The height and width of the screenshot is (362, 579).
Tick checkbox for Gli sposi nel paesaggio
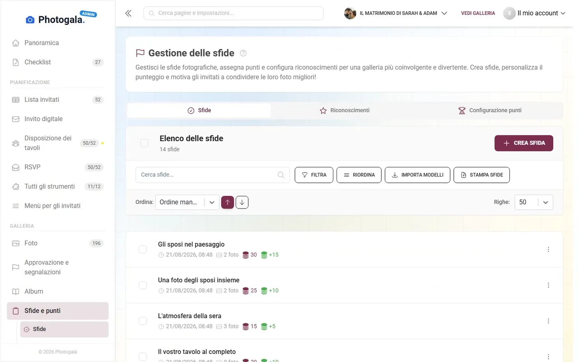click(x=142, y=249)
